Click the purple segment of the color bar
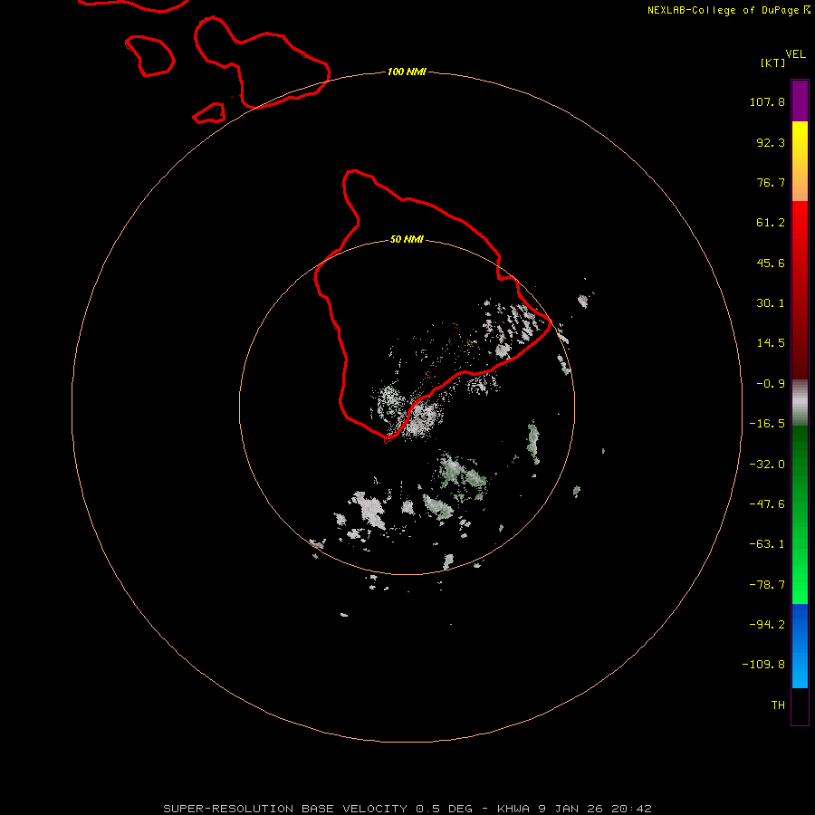815x815 pixels. pyautogui.click(x=800, y=101)
